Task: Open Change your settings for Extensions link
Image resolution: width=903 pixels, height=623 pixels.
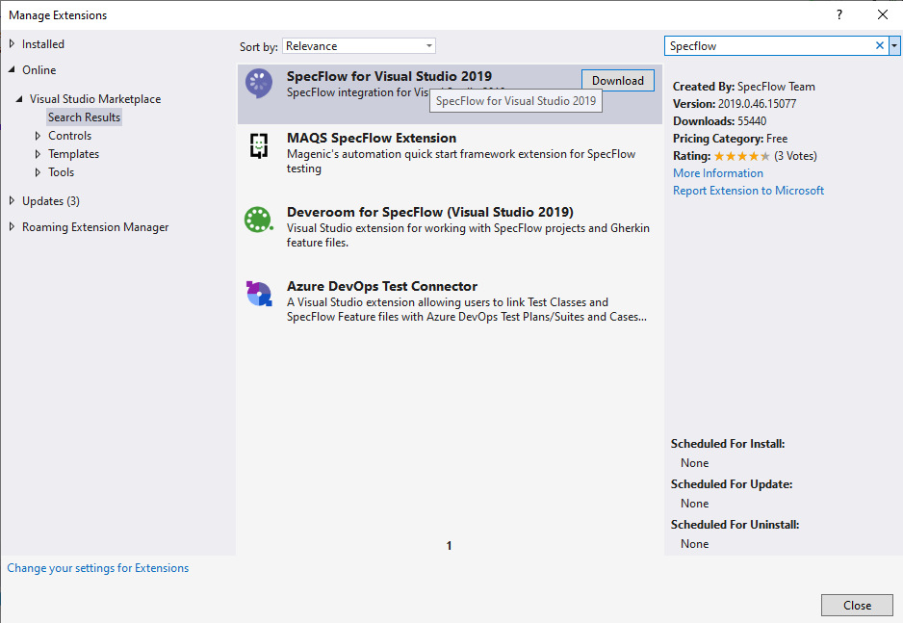Action: 98,568
